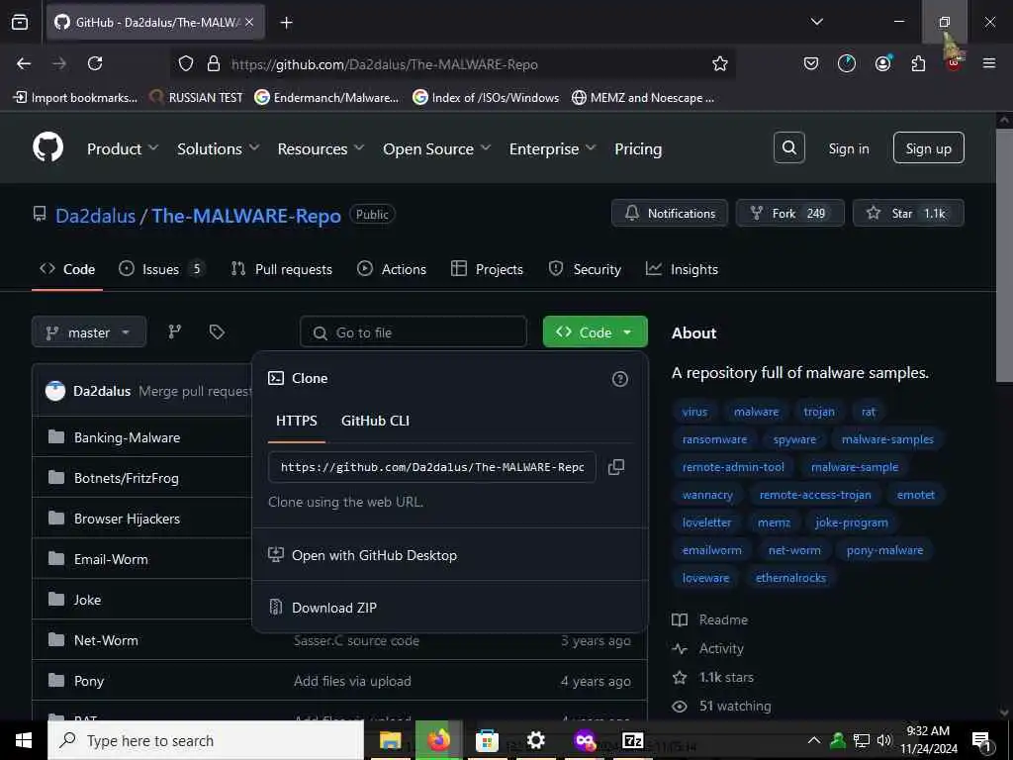The image size is (1013, 760).
Task: Click the ransomware topic tag
Action: [714, 439]
